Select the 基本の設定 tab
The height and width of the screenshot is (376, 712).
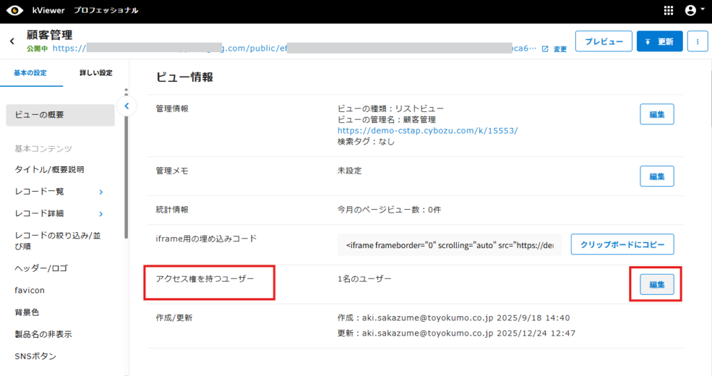pos(31,73)
